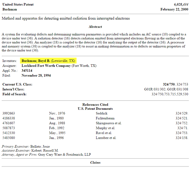This screenshot has width=190, height=171.
Task: Open referenced patent 5485080
Action: [9, 138]
